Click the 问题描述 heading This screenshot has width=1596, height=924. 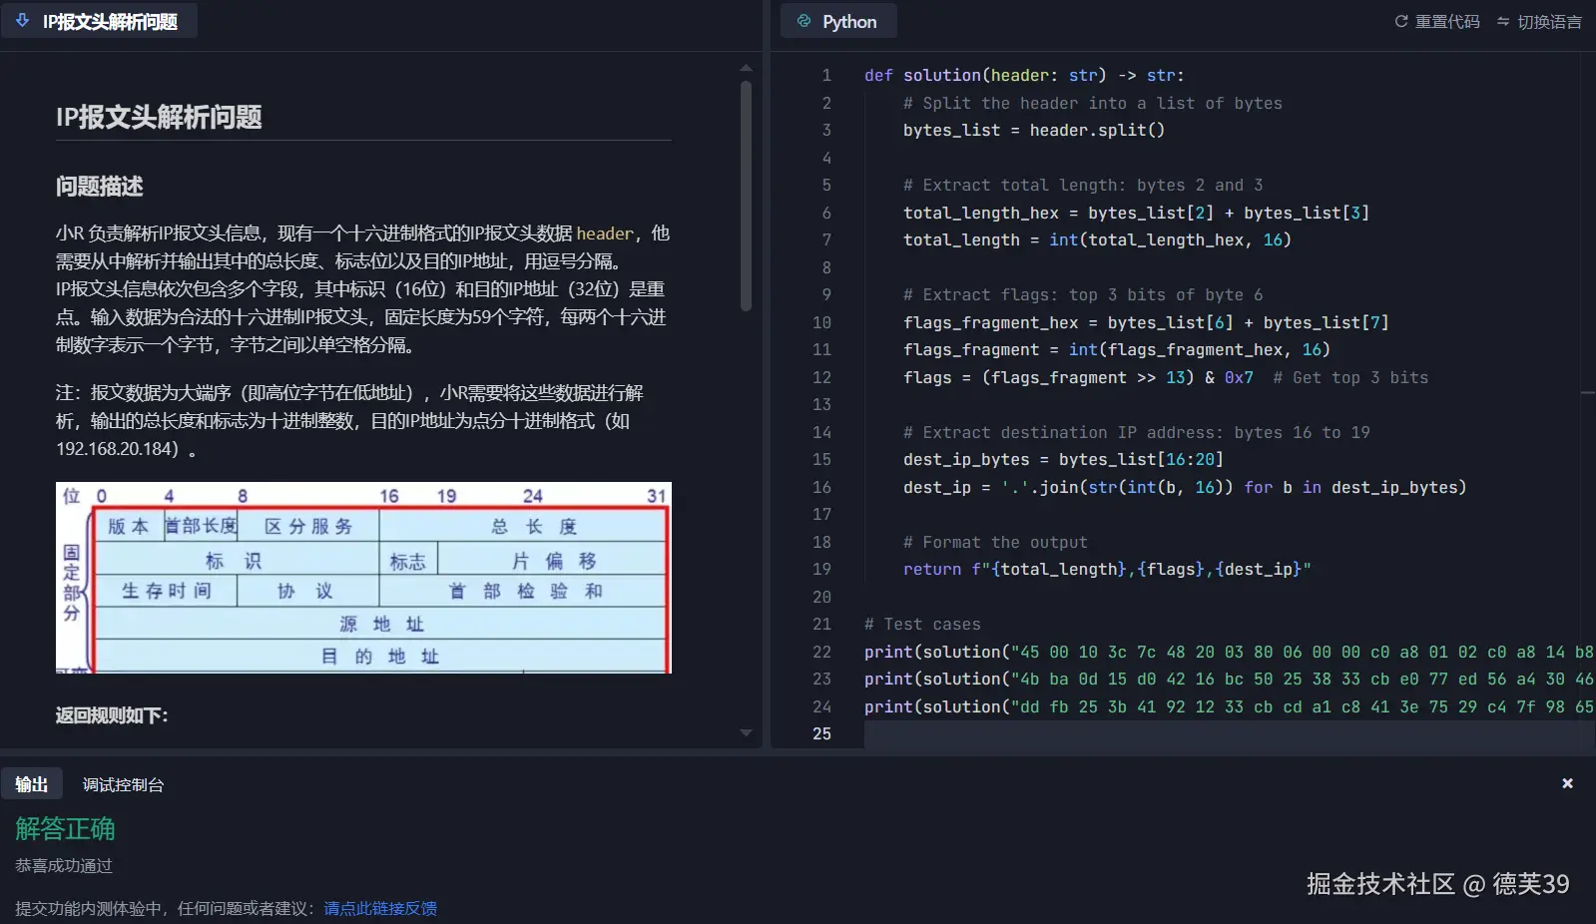[x=100, y=187]
